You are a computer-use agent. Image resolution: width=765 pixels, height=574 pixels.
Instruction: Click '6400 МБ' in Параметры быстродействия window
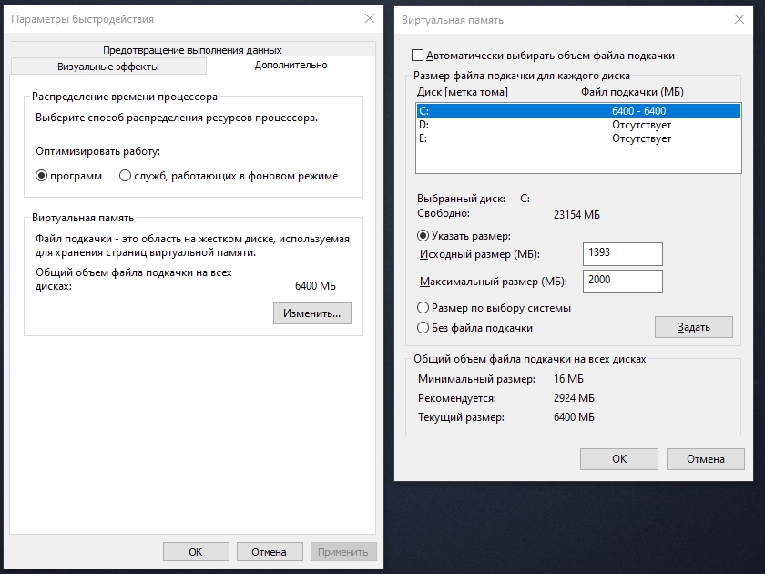pyautogui.click(x=315, y=286)
